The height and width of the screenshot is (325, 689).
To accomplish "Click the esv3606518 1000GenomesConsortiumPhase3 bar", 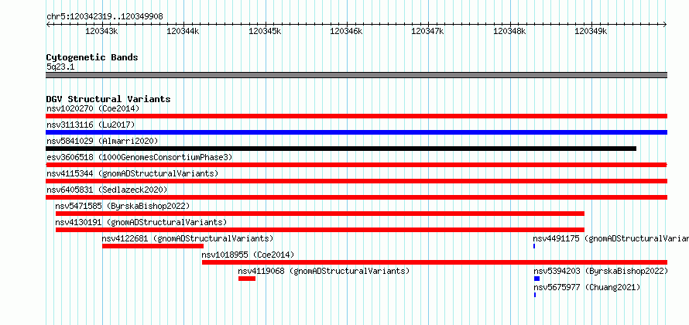I will point(356,165).
